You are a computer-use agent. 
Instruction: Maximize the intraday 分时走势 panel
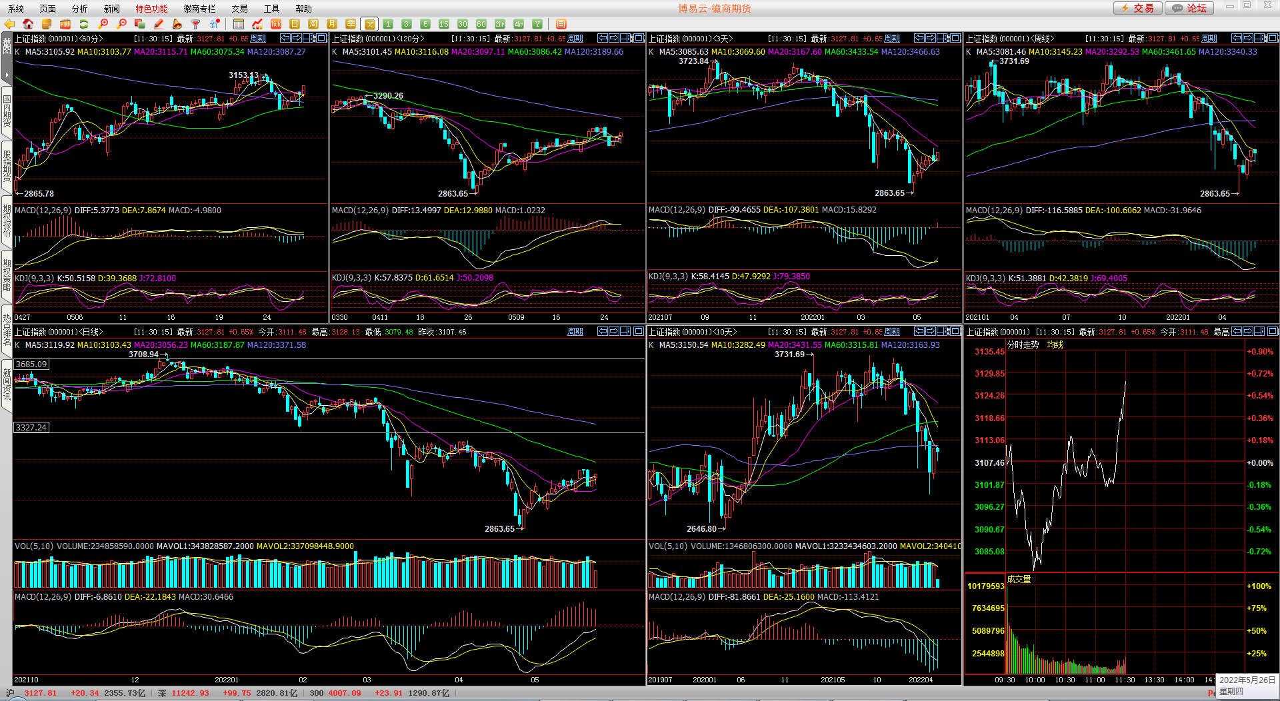coord(1273,331)
